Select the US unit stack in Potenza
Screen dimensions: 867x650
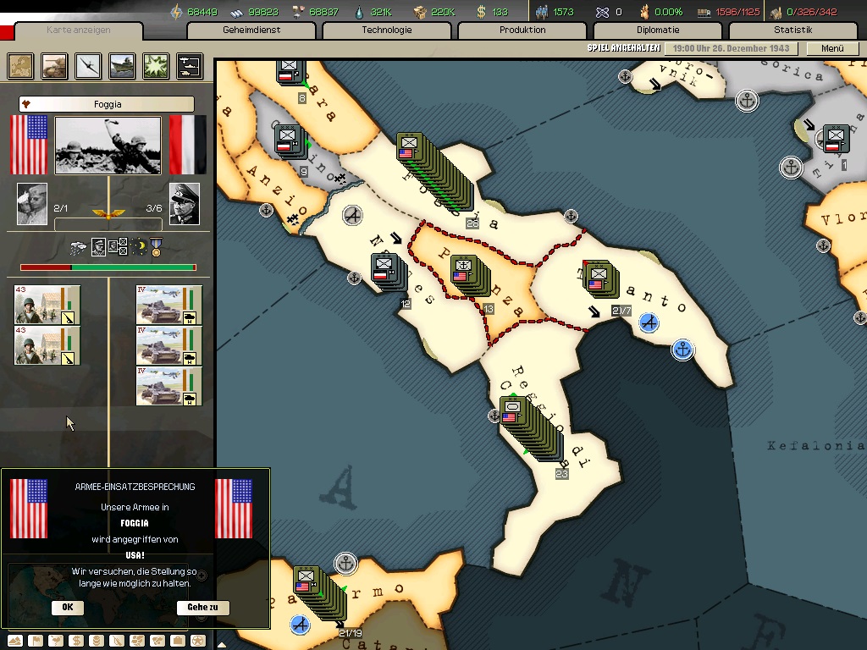[x=471, y=275]
